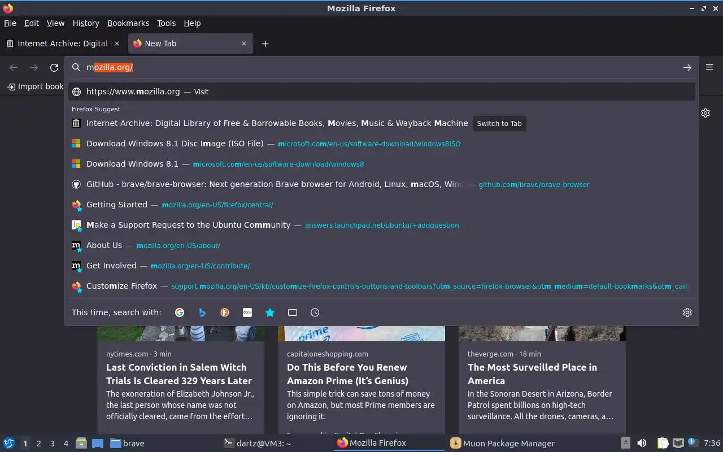Screen dimensions: 723x452
Task: Reload the current page
Action: (x=54, y=67)
